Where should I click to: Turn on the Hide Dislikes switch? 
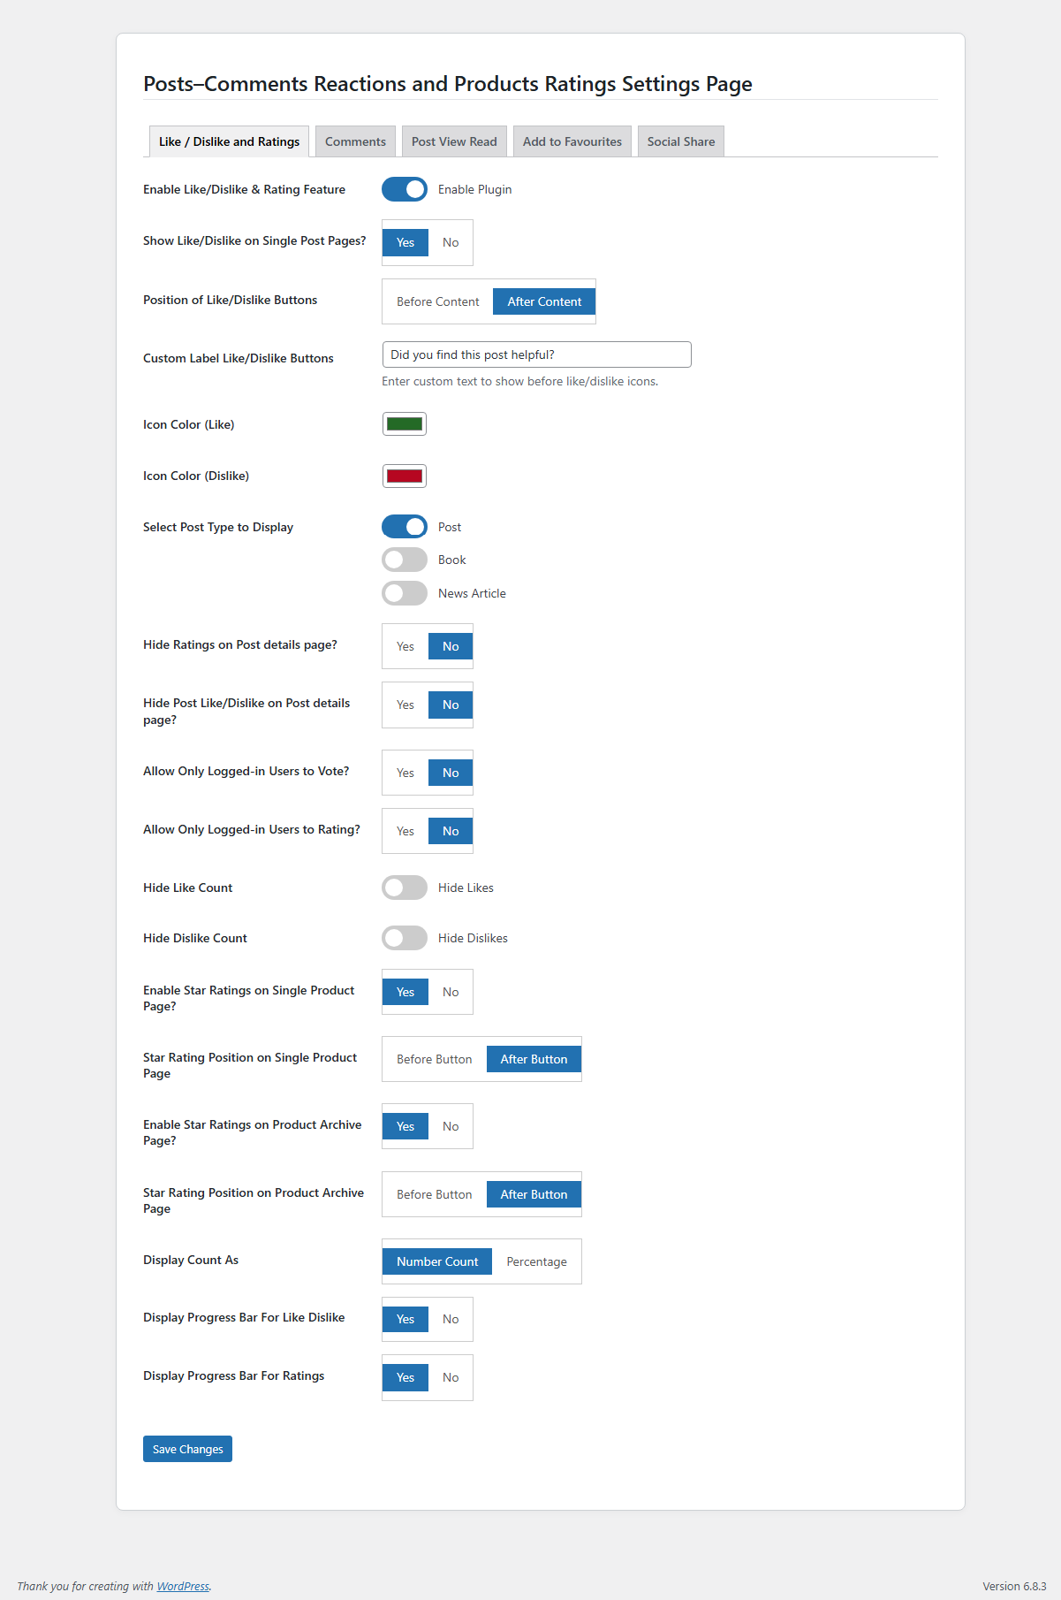tap(405, 938)
